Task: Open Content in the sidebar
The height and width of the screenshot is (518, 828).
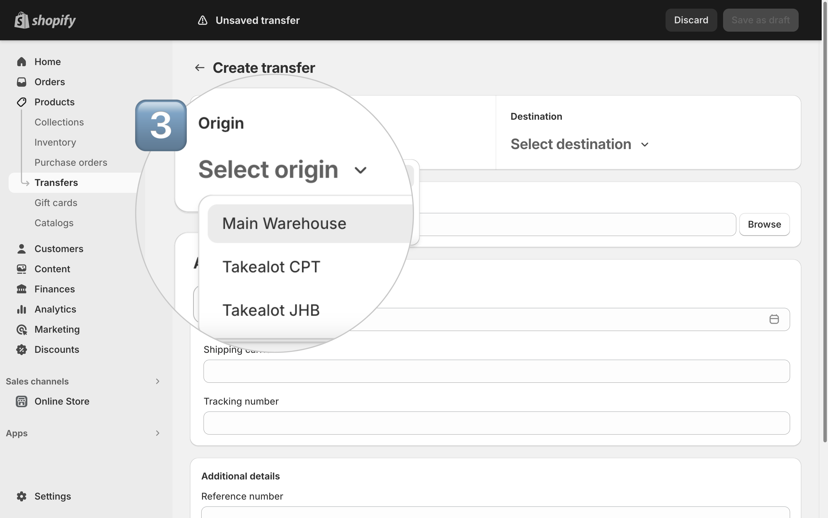Action: (x=52, y=269)
